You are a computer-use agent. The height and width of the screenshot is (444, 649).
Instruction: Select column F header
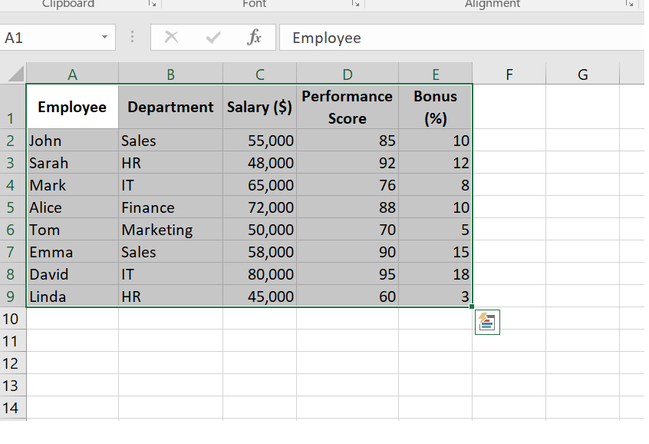[509, 75]
